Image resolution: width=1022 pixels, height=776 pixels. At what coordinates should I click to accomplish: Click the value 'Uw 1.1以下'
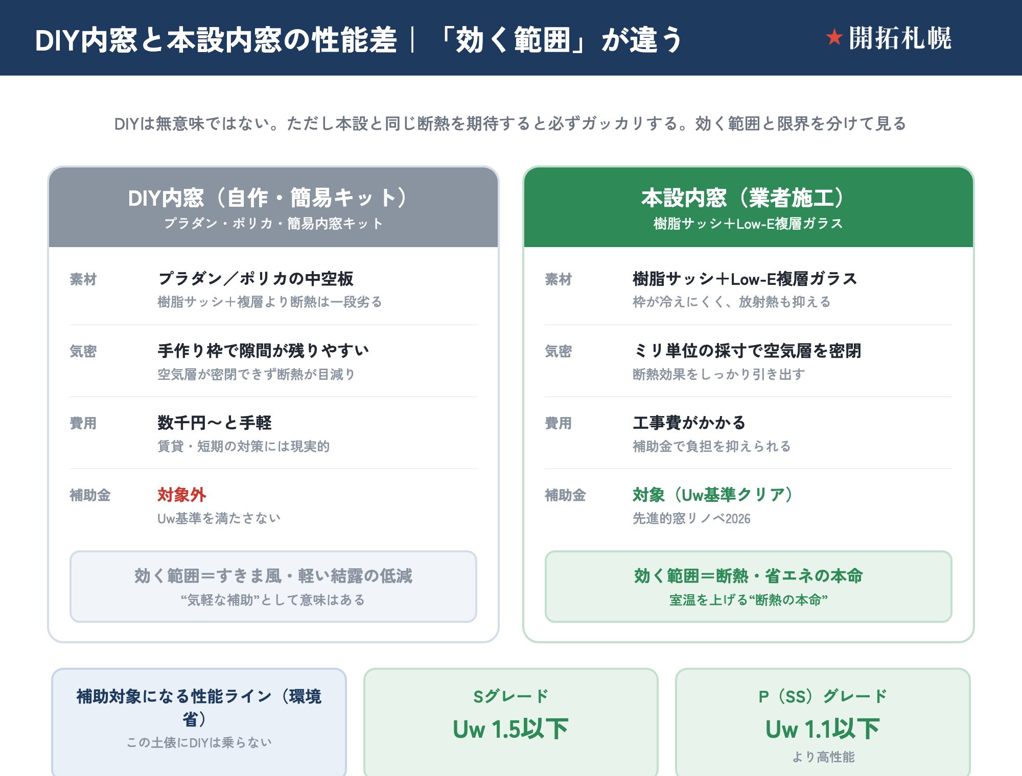[x=823, y=729]
